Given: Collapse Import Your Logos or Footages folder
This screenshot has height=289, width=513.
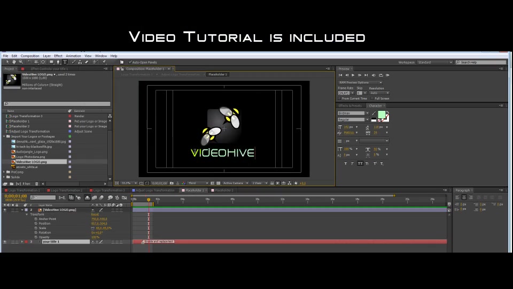Looking at the screenshot, I should point(4,136).
